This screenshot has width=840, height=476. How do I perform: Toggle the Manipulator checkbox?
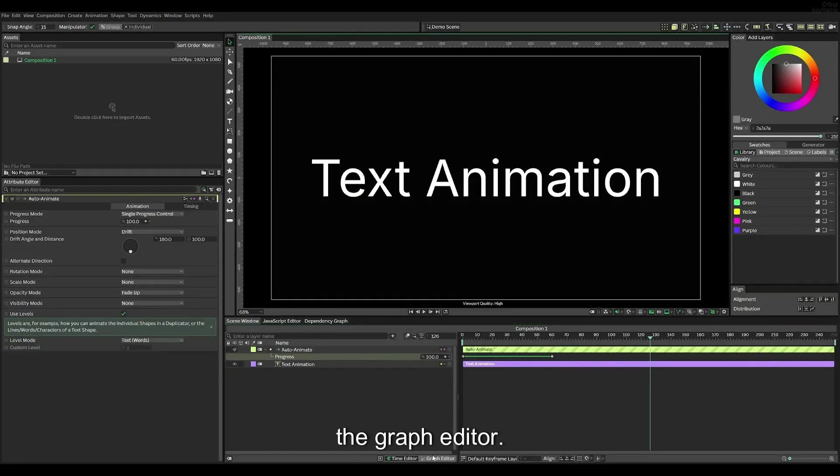coord(92,27)
